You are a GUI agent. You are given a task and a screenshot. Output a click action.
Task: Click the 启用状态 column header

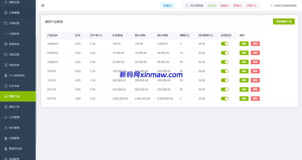coord(226,35)
